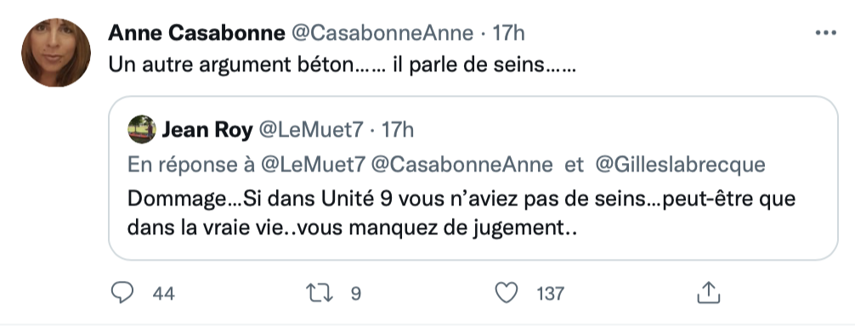Click the 137 likes count
The height and width of the screenshot is (326, 855).
coord(550,294)
